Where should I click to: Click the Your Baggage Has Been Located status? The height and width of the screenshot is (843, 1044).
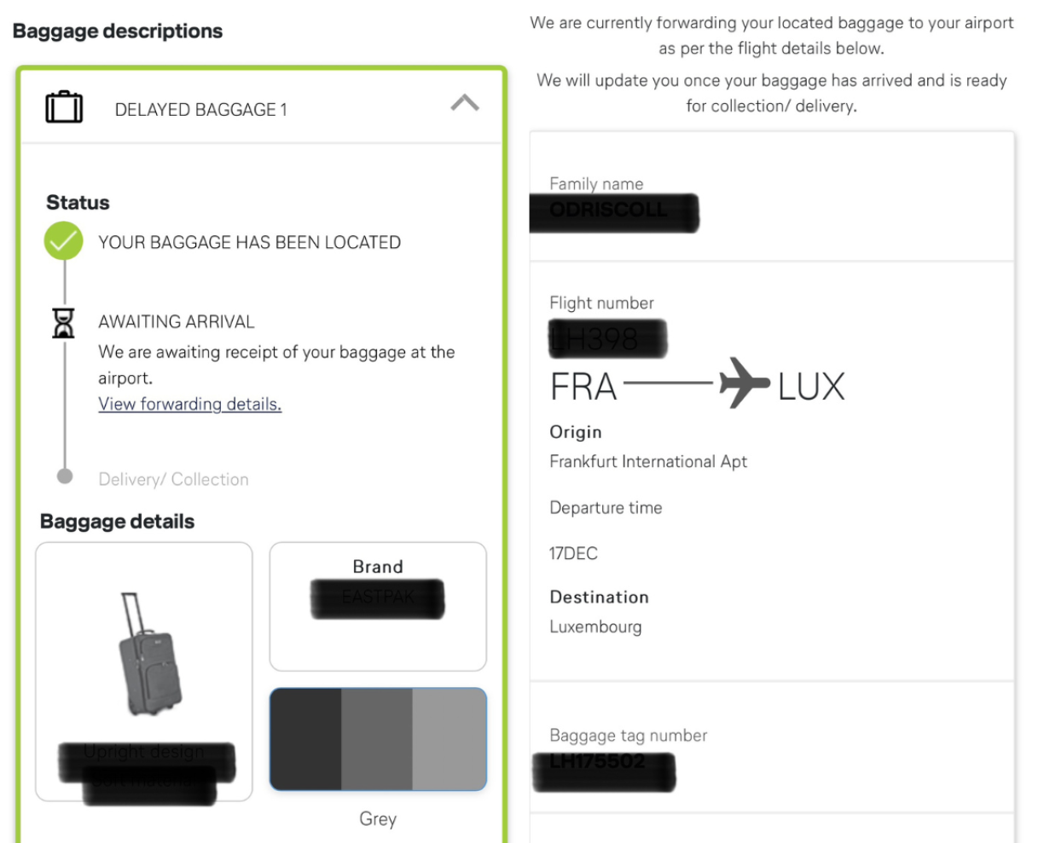(249, 243)
